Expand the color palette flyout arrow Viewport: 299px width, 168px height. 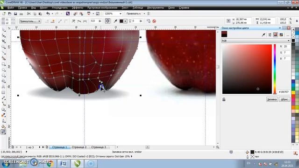coord(293,29)
